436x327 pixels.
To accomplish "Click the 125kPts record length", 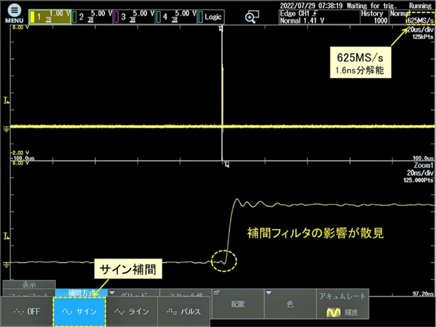I will (423, 36).
